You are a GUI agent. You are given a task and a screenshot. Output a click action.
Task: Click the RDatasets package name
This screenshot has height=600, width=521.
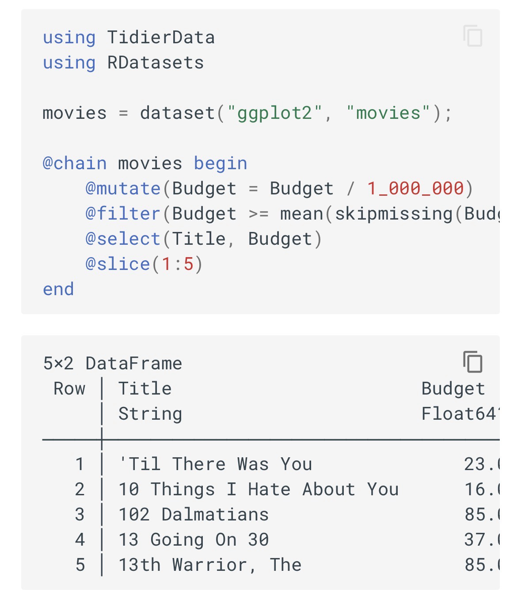(x=156, y=63)
